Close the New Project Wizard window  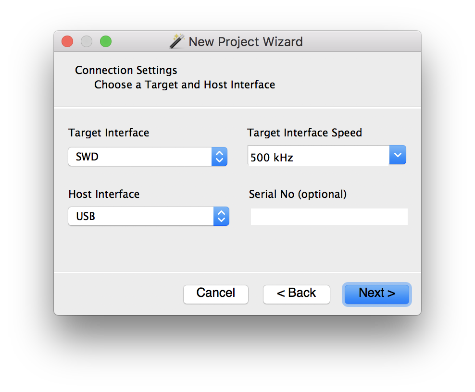[x=67, y=41]
